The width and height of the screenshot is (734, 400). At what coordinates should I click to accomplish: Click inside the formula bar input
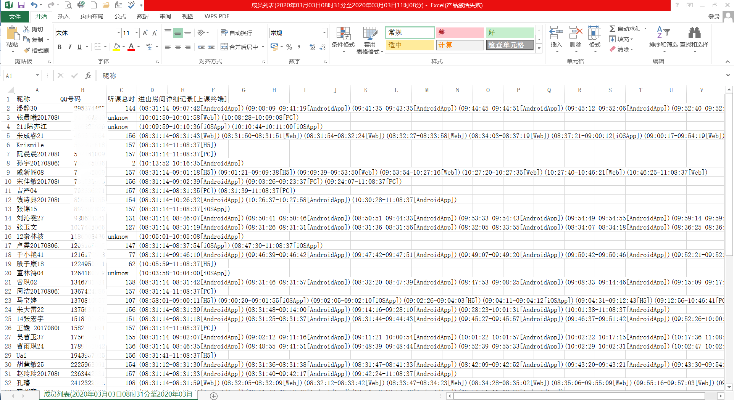382,76
